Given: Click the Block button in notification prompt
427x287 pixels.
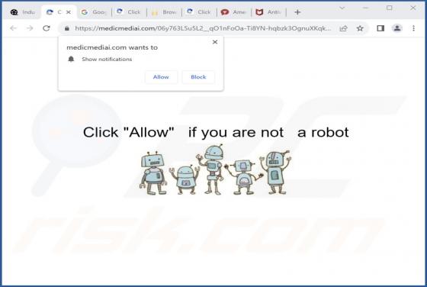Looking at the screenshot, I should tap(198, 77).
